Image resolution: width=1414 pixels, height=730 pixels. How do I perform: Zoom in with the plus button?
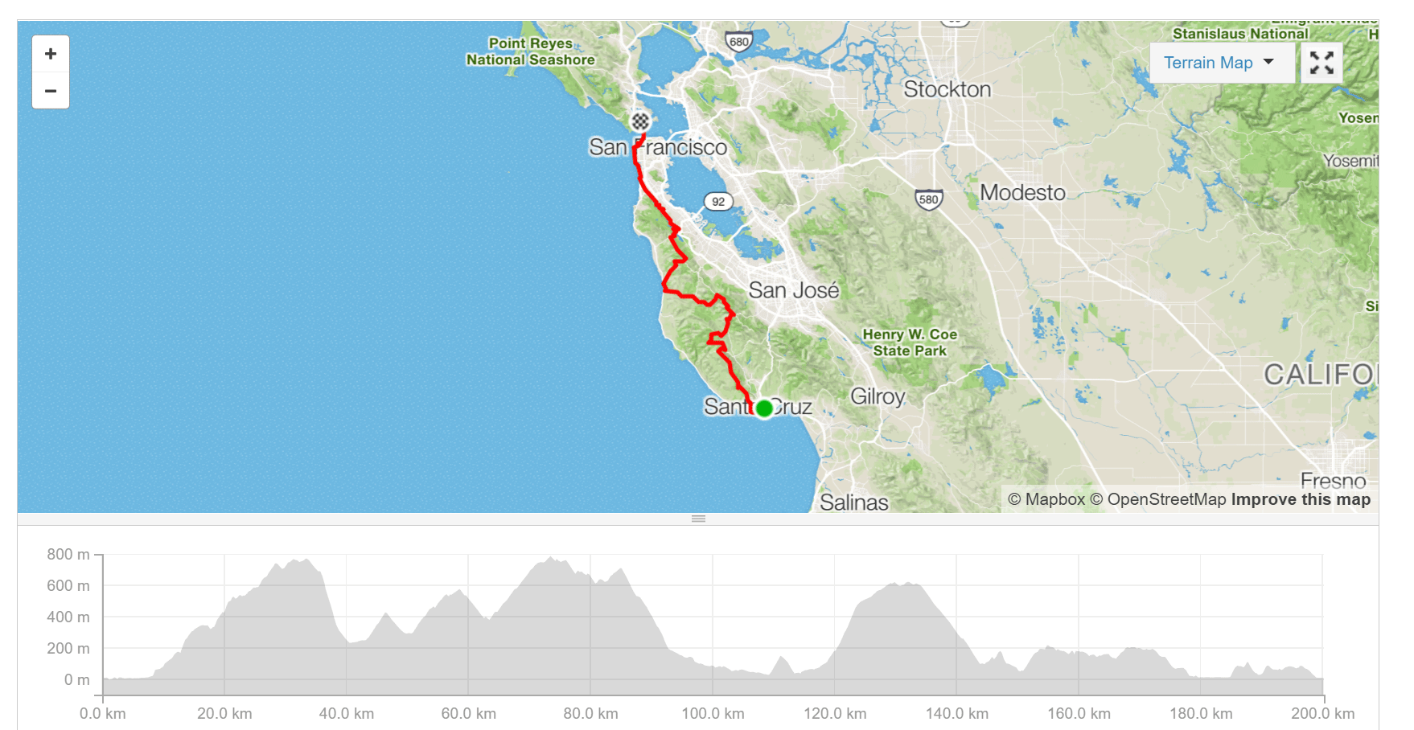pyautogui.click(x=51, y=54)
